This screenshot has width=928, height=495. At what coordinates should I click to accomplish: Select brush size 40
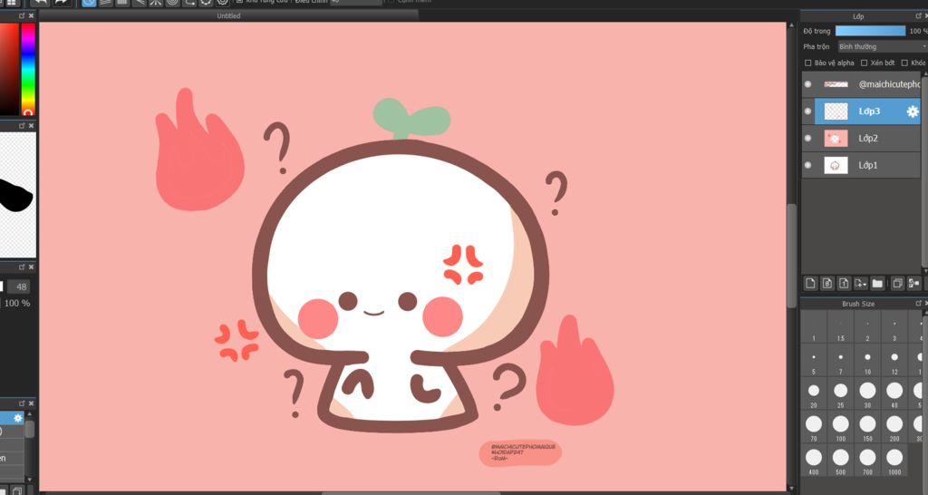pos(894,393)
